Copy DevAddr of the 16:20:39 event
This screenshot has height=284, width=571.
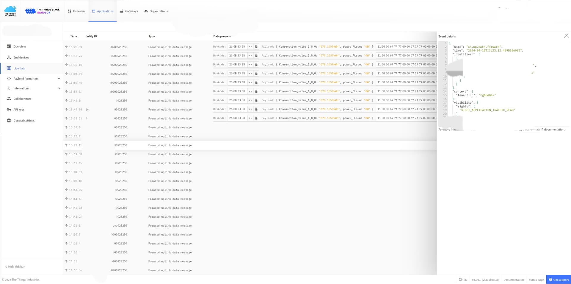(x=256, y=47)
